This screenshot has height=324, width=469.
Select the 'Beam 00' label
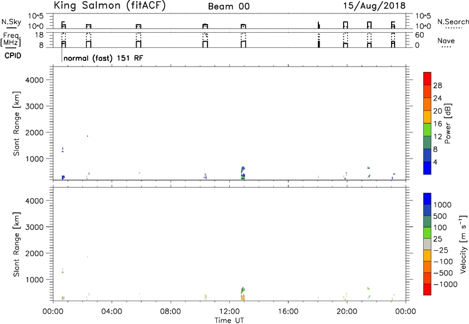coord(229,6)
